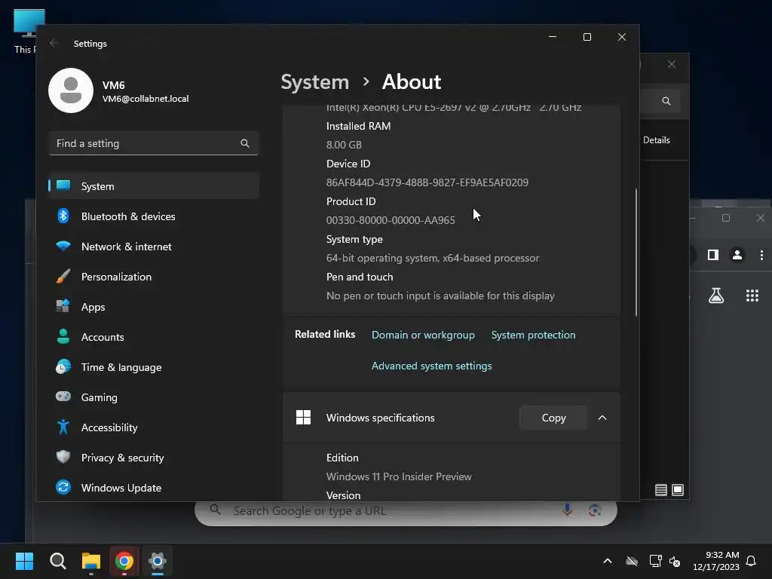Screen dimensions: 772x579
Task: Click the search magnifier in Find a setting
Action: 245,143
